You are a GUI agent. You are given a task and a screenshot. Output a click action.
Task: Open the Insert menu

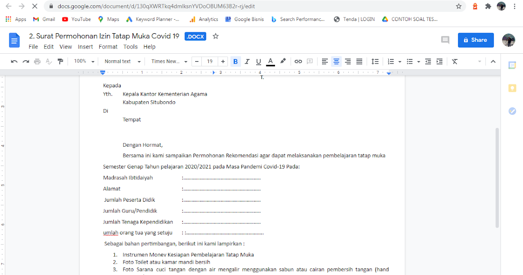(85, 47)
